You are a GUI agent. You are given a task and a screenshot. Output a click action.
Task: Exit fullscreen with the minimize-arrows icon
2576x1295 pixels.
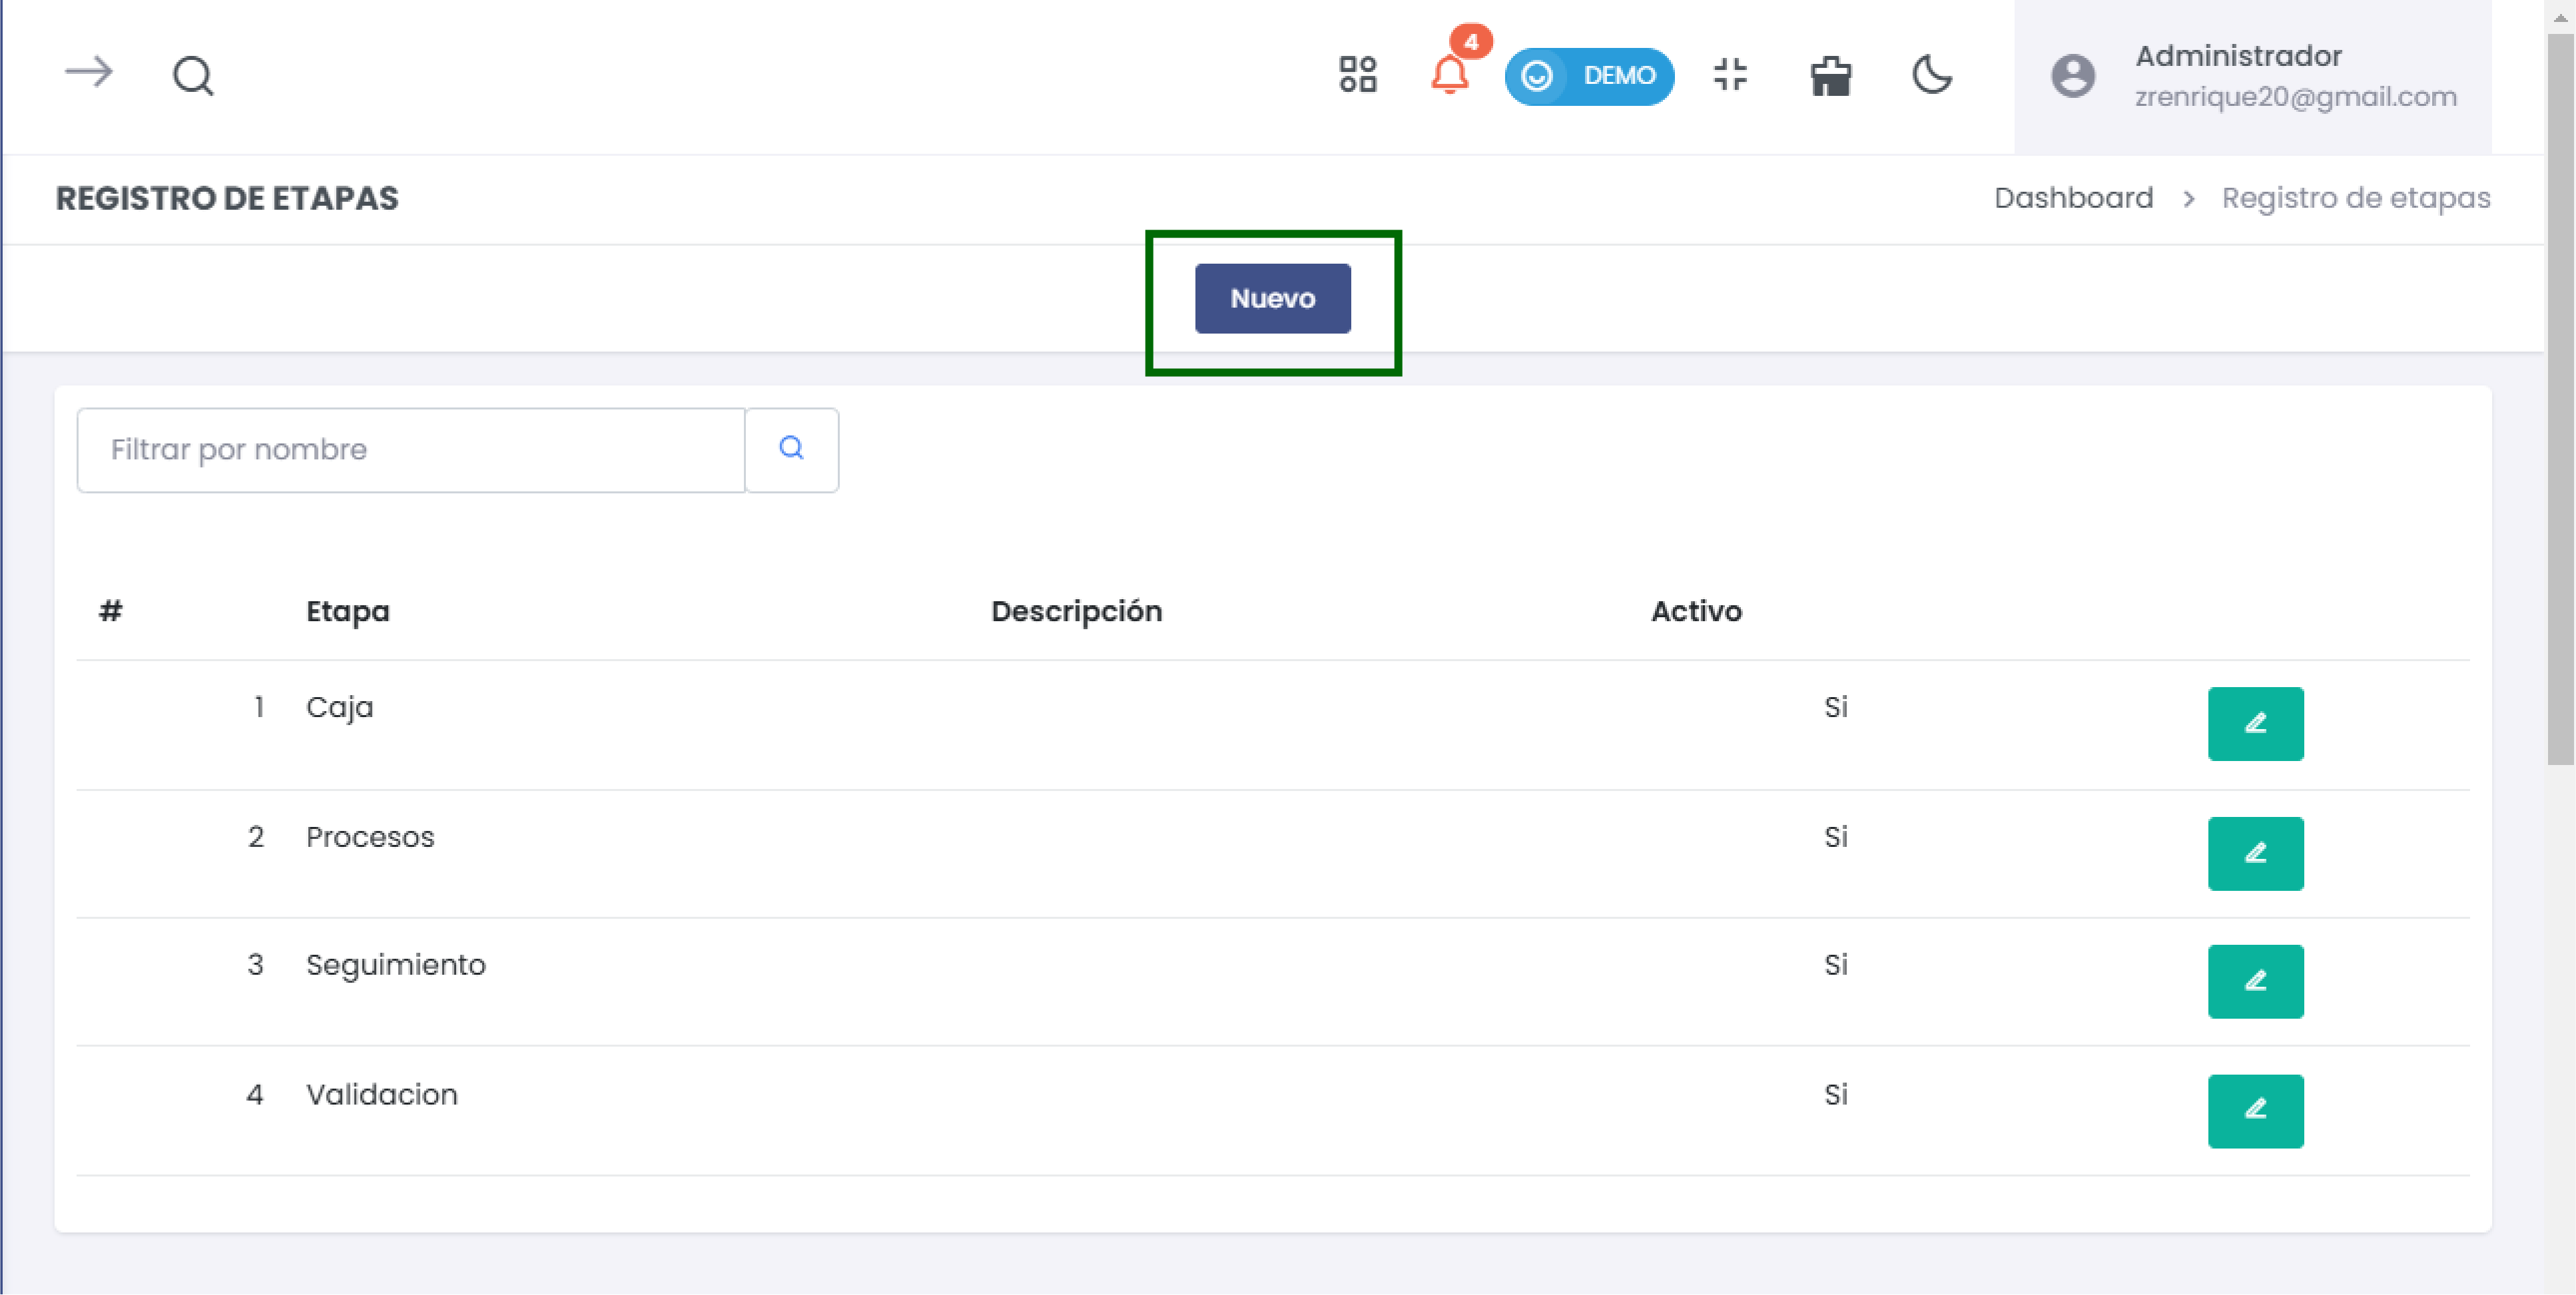(x=1730, y=75)
